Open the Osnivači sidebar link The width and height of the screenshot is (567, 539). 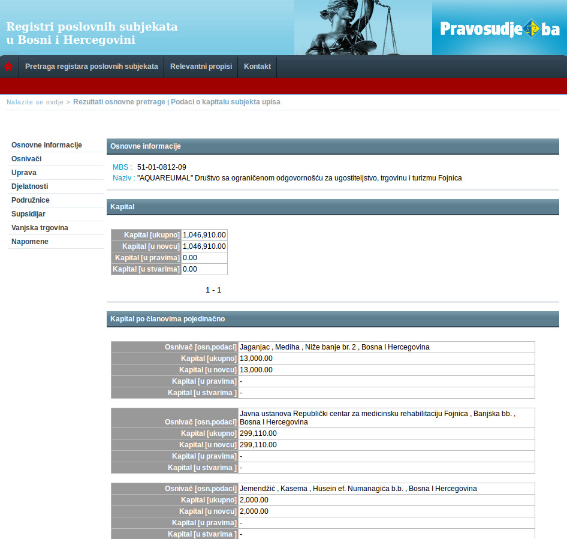click(x=26, y=159)
